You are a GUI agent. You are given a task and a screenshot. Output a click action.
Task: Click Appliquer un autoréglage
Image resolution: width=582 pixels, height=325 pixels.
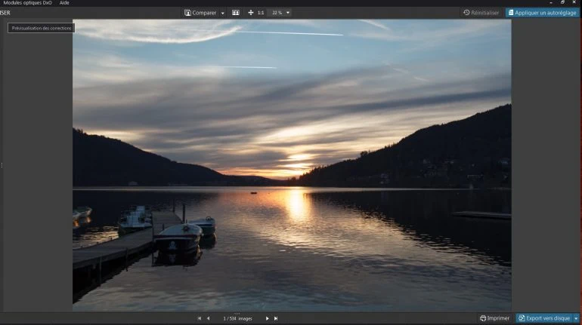(542, 13)
